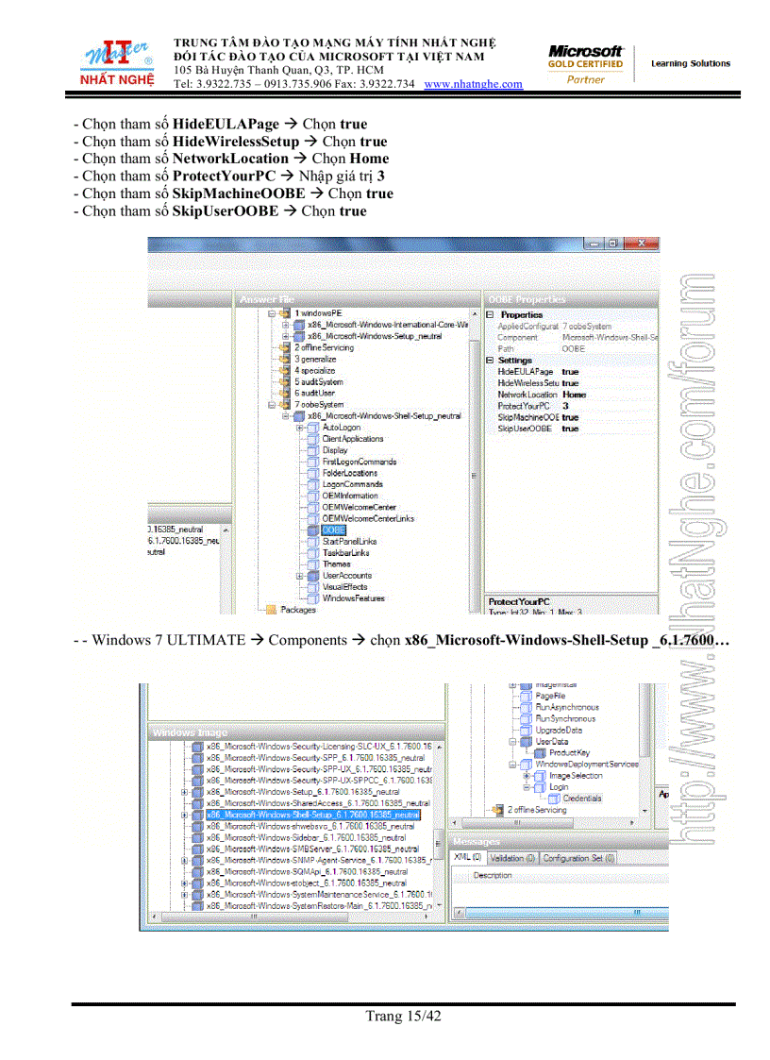
Task: Open the Configuration Set (0) tab
Action: click(578, 858)
